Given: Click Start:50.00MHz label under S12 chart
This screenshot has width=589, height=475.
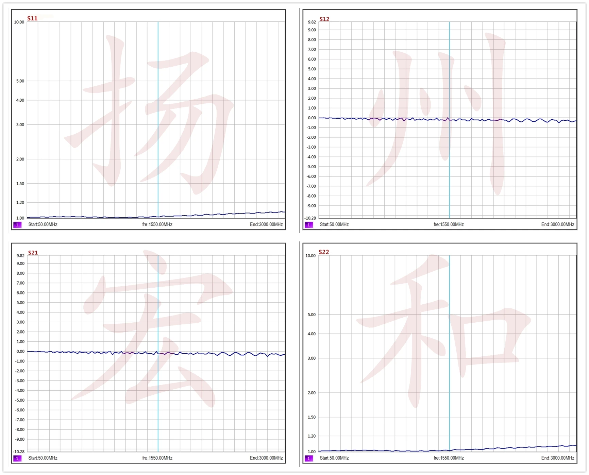Looking at the screenshot, I should coord(334,224).
